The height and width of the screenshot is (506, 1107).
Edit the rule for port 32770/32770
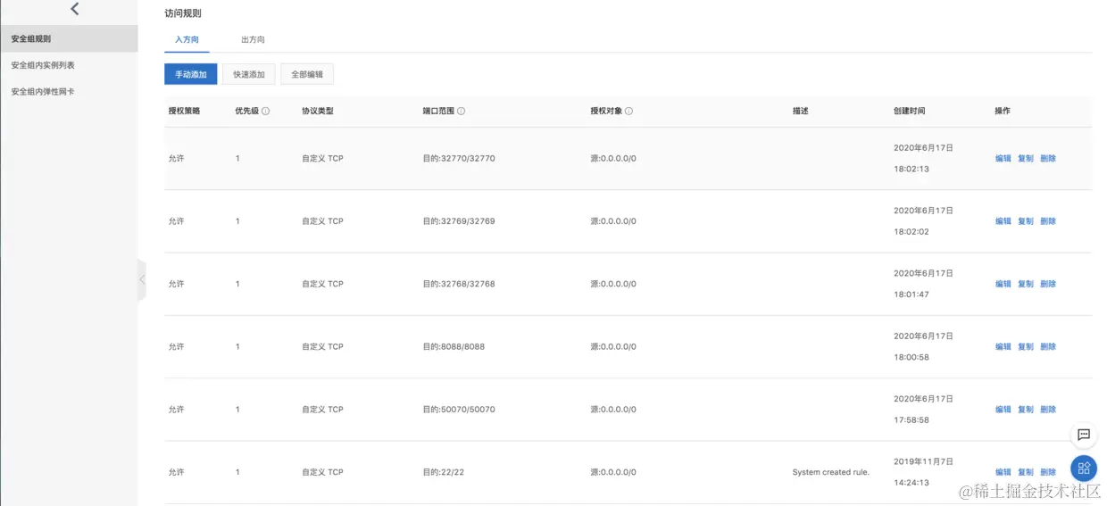click(1003, 159)
